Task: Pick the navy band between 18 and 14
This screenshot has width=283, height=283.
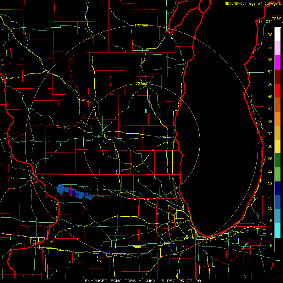Action: point(278,188)
